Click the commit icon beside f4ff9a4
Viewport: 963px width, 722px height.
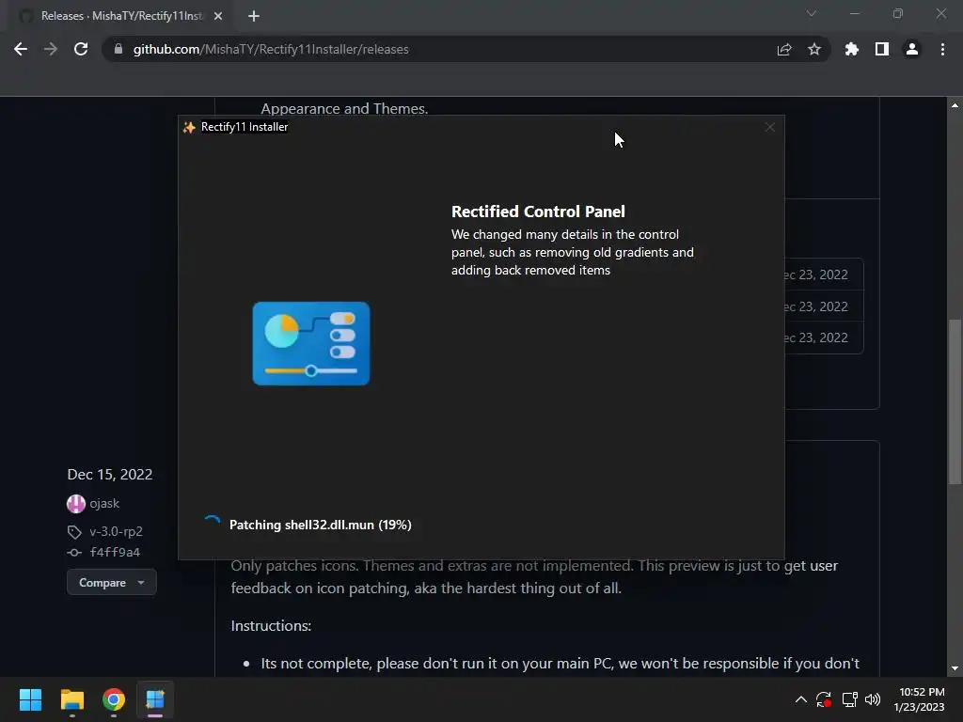(x=74, y=553)
